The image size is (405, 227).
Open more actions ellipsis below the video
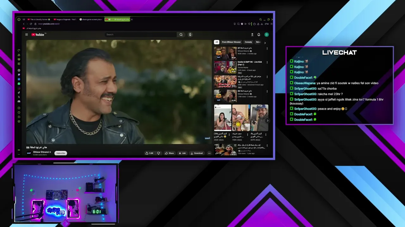point(209,153)
